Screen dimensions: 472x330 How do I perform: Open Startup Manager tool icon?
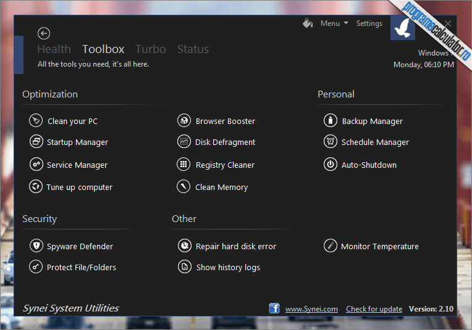pyautogui.click(x=36, y=141)
